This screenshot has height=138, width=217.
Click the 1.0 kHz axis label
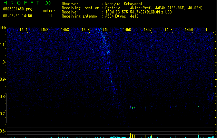click(x=3, y=62)
